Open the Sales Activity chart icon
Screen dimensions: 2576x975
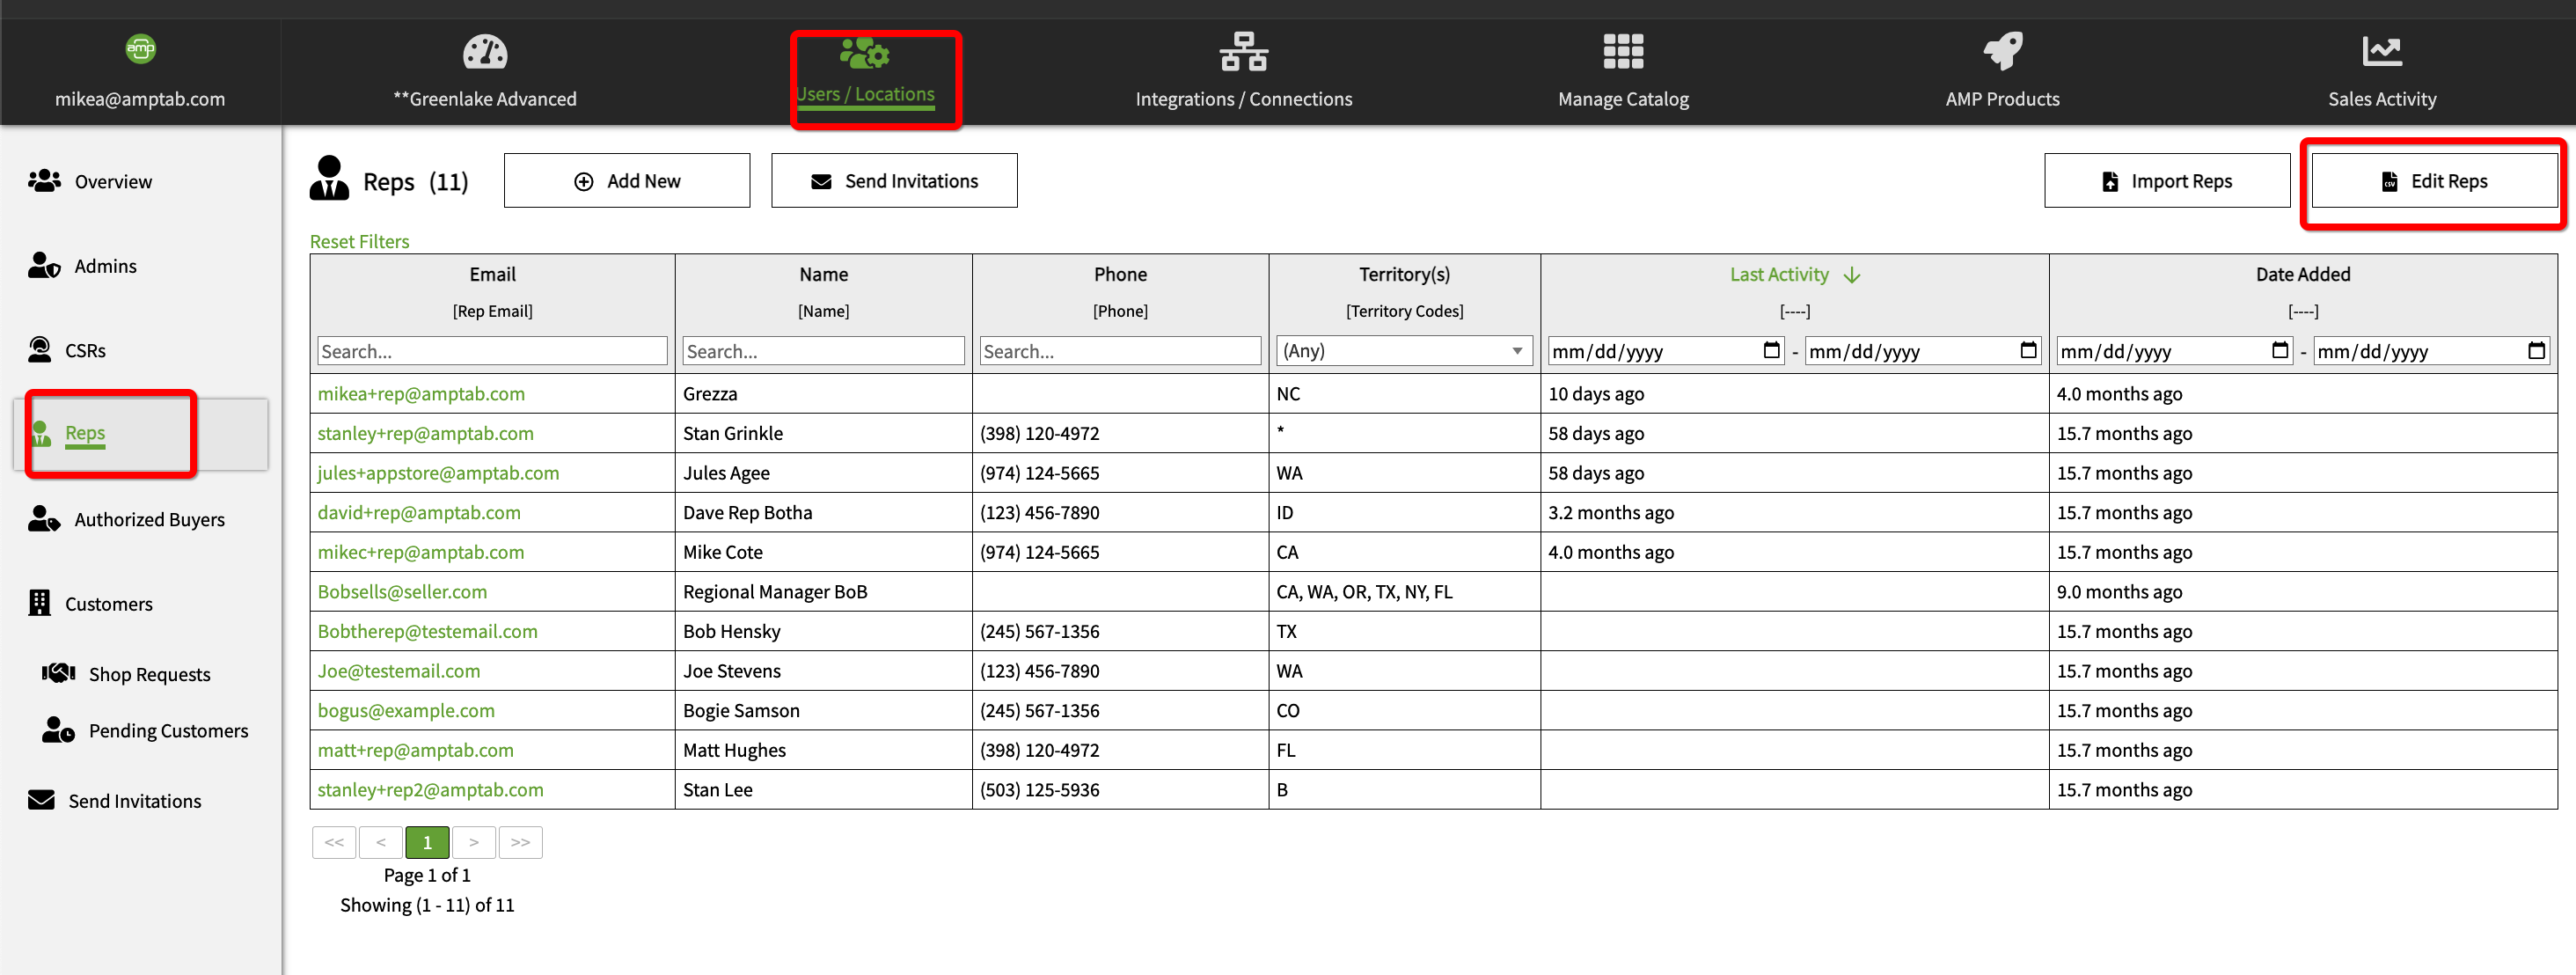[x=2381, y=52]
